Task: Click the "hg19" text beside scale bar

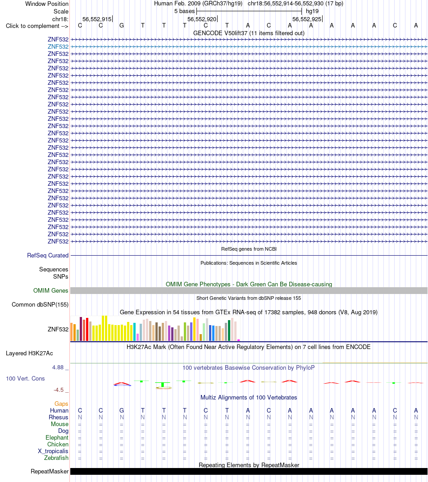Action: tap(312, 11)
